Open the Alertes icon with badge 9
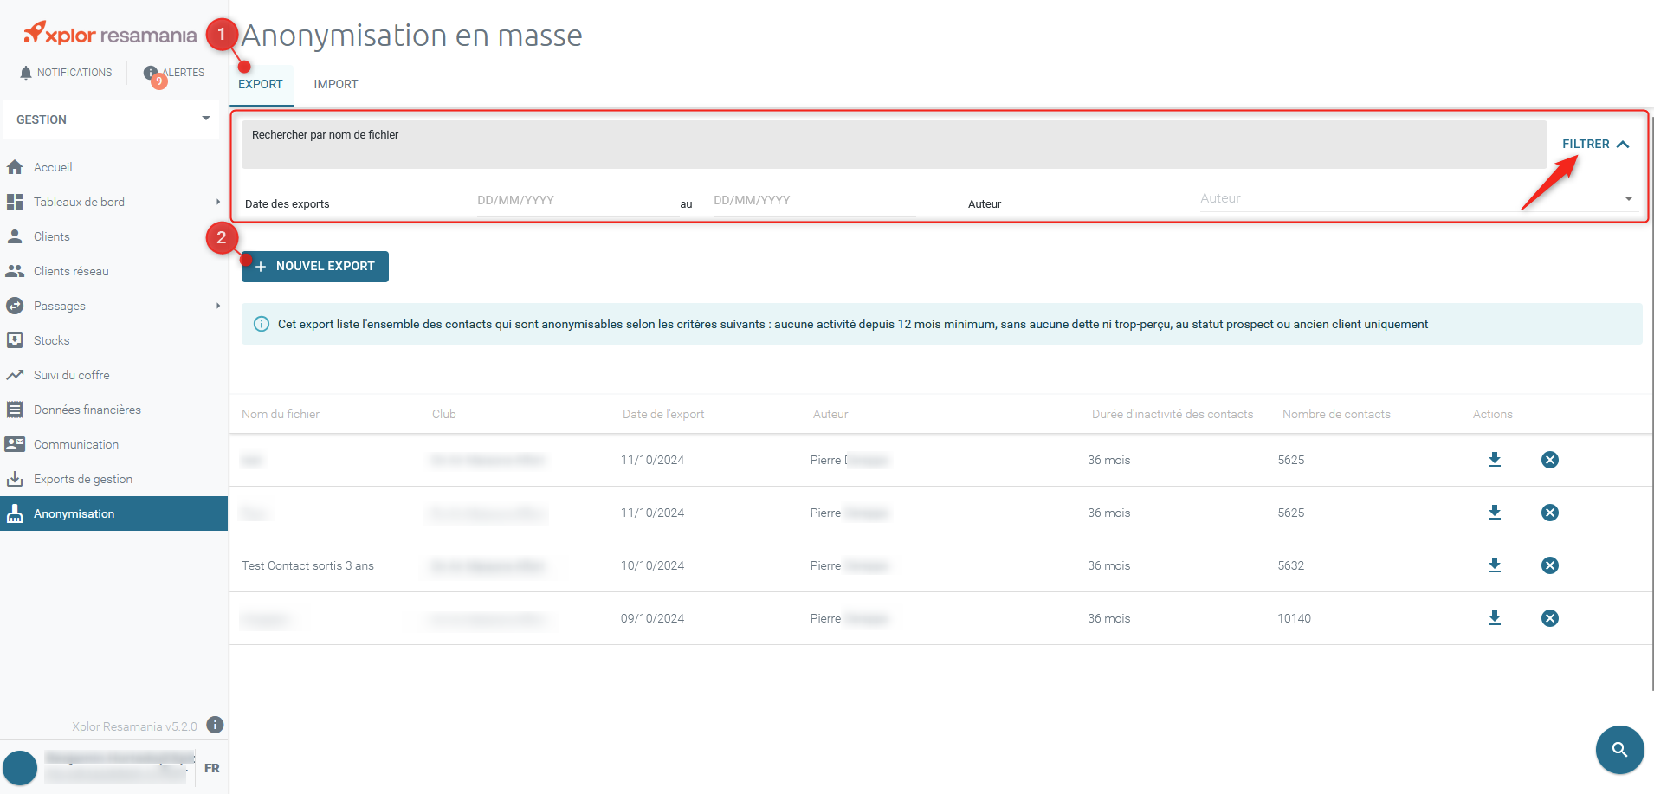1654x794 pixels. pyautogui.click(x=150, y=72)
